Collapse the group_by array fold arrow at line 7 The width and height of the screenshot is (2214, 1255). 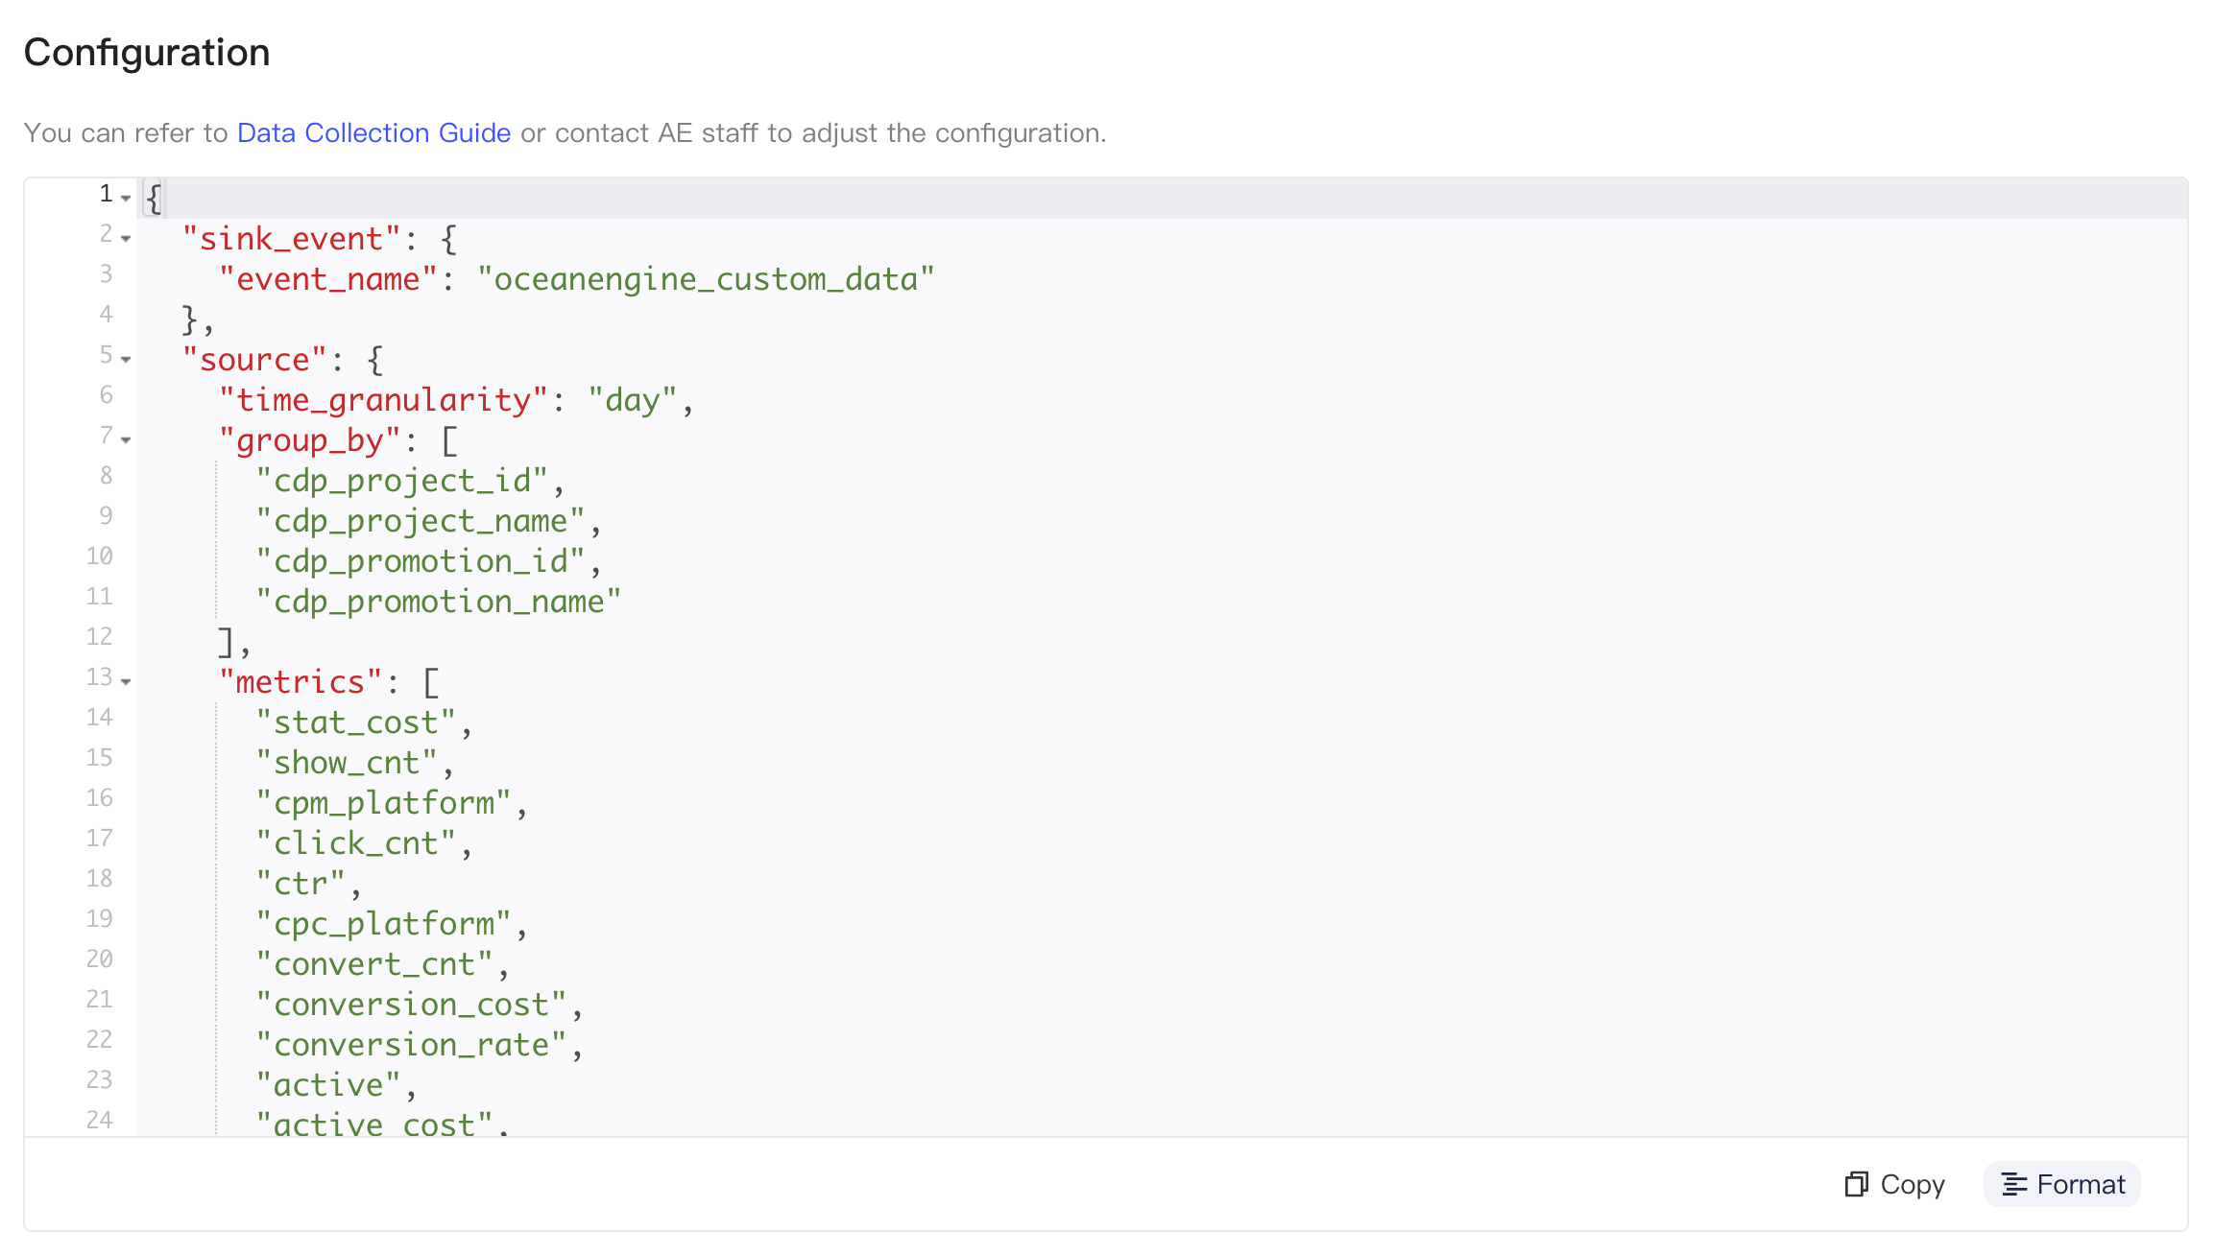coord(126,439)
